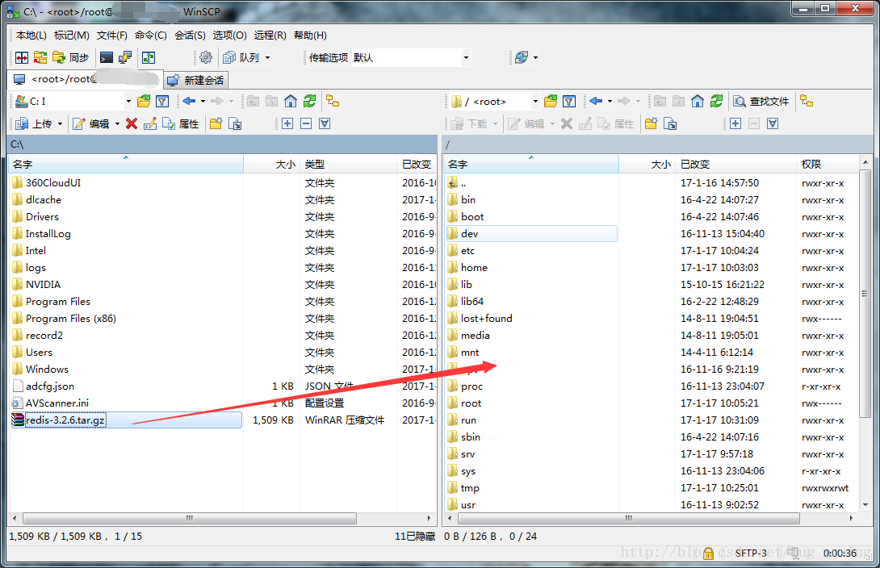Create a new folder in the remote panel

click(x=651, y=123)
